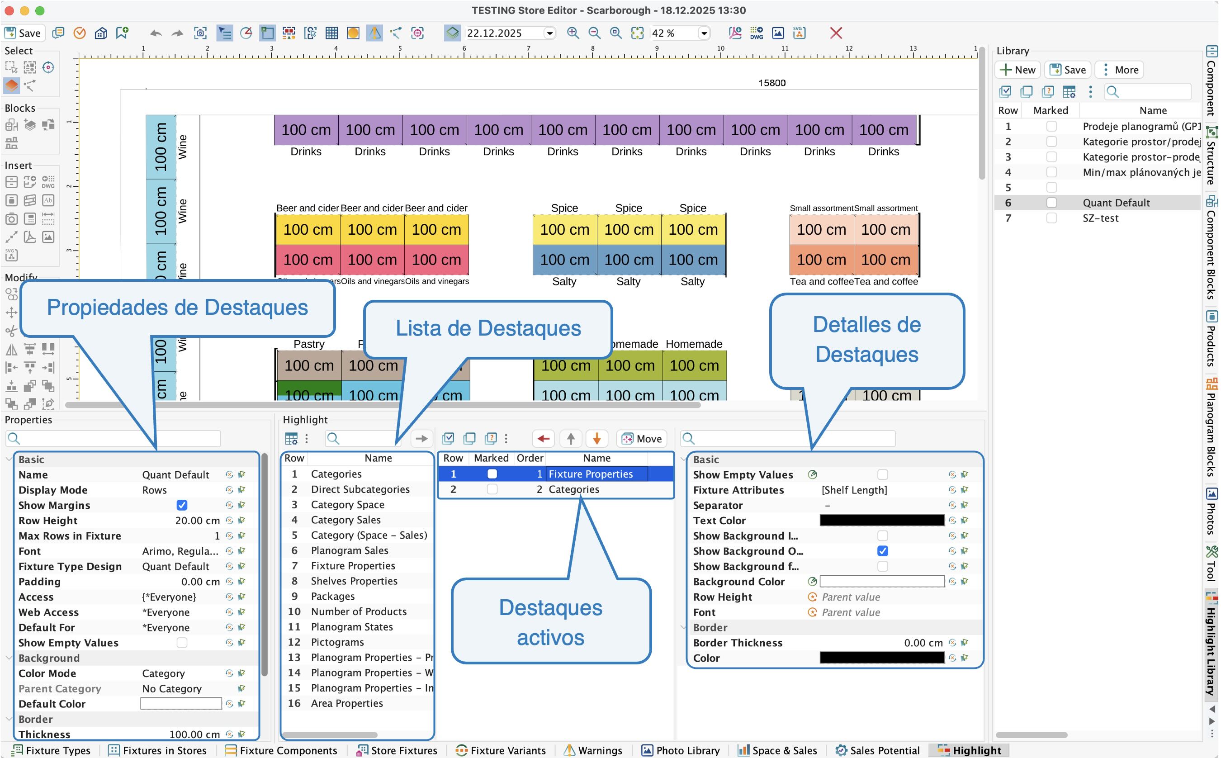Click the Library search field
The height and width of the screenshot is (758, 1221).
(x=1148, y=91)
